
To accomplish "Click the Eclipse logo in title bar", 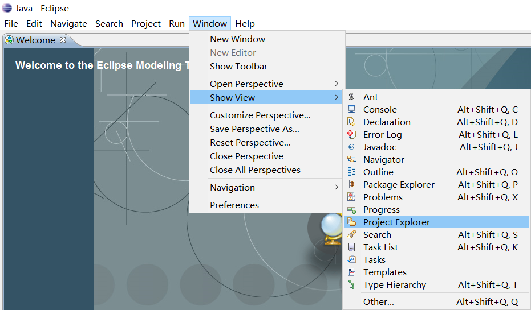I will (x=7, y=8).
